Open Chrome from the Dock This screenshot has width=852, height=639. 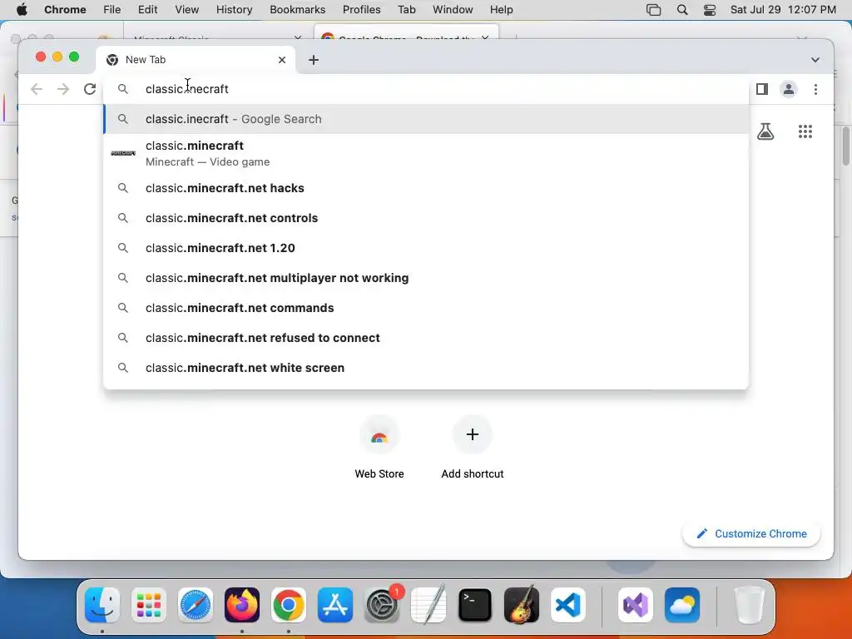pos(289,605)
